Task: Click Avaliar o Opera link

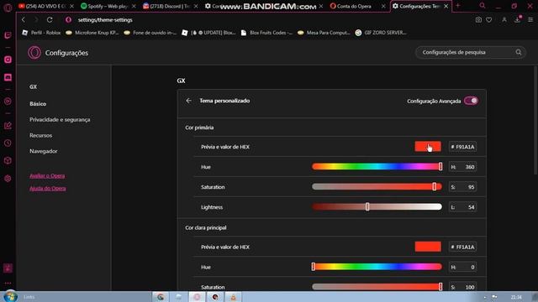Action: 47,175
